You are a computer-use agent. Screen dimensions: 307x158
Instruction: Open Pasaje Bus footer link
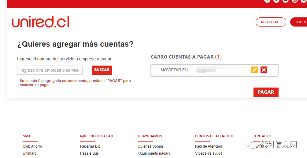click(x=90, y=153)
